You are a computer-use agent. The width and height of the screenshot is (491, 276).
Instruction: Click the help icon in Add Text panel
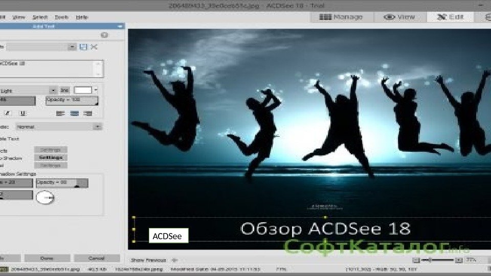tap(104, 35)
